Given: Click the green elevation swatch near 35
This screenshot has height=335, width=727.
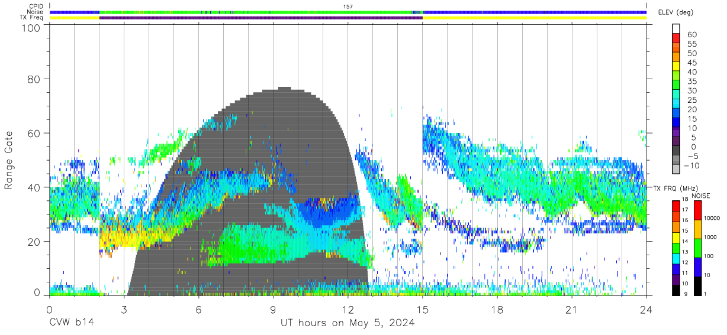Looking at the screenshot, I should [676, 84].
